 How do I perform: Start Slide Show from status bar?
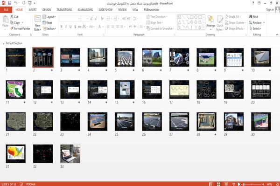tap(234, 184)
